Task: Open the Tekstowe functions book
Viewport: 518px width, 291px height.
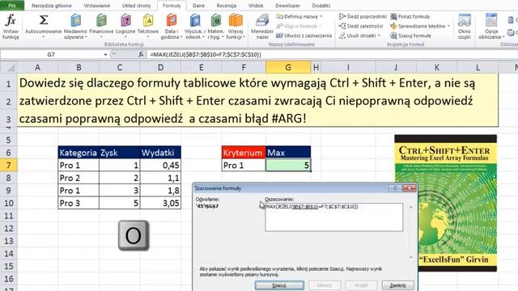Action: coord(147,26)
